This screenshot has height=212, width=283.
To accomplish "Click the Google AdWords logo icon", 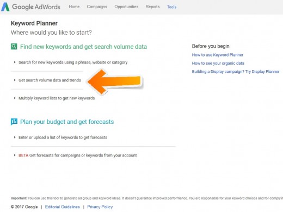I will (x=5, y=7).
